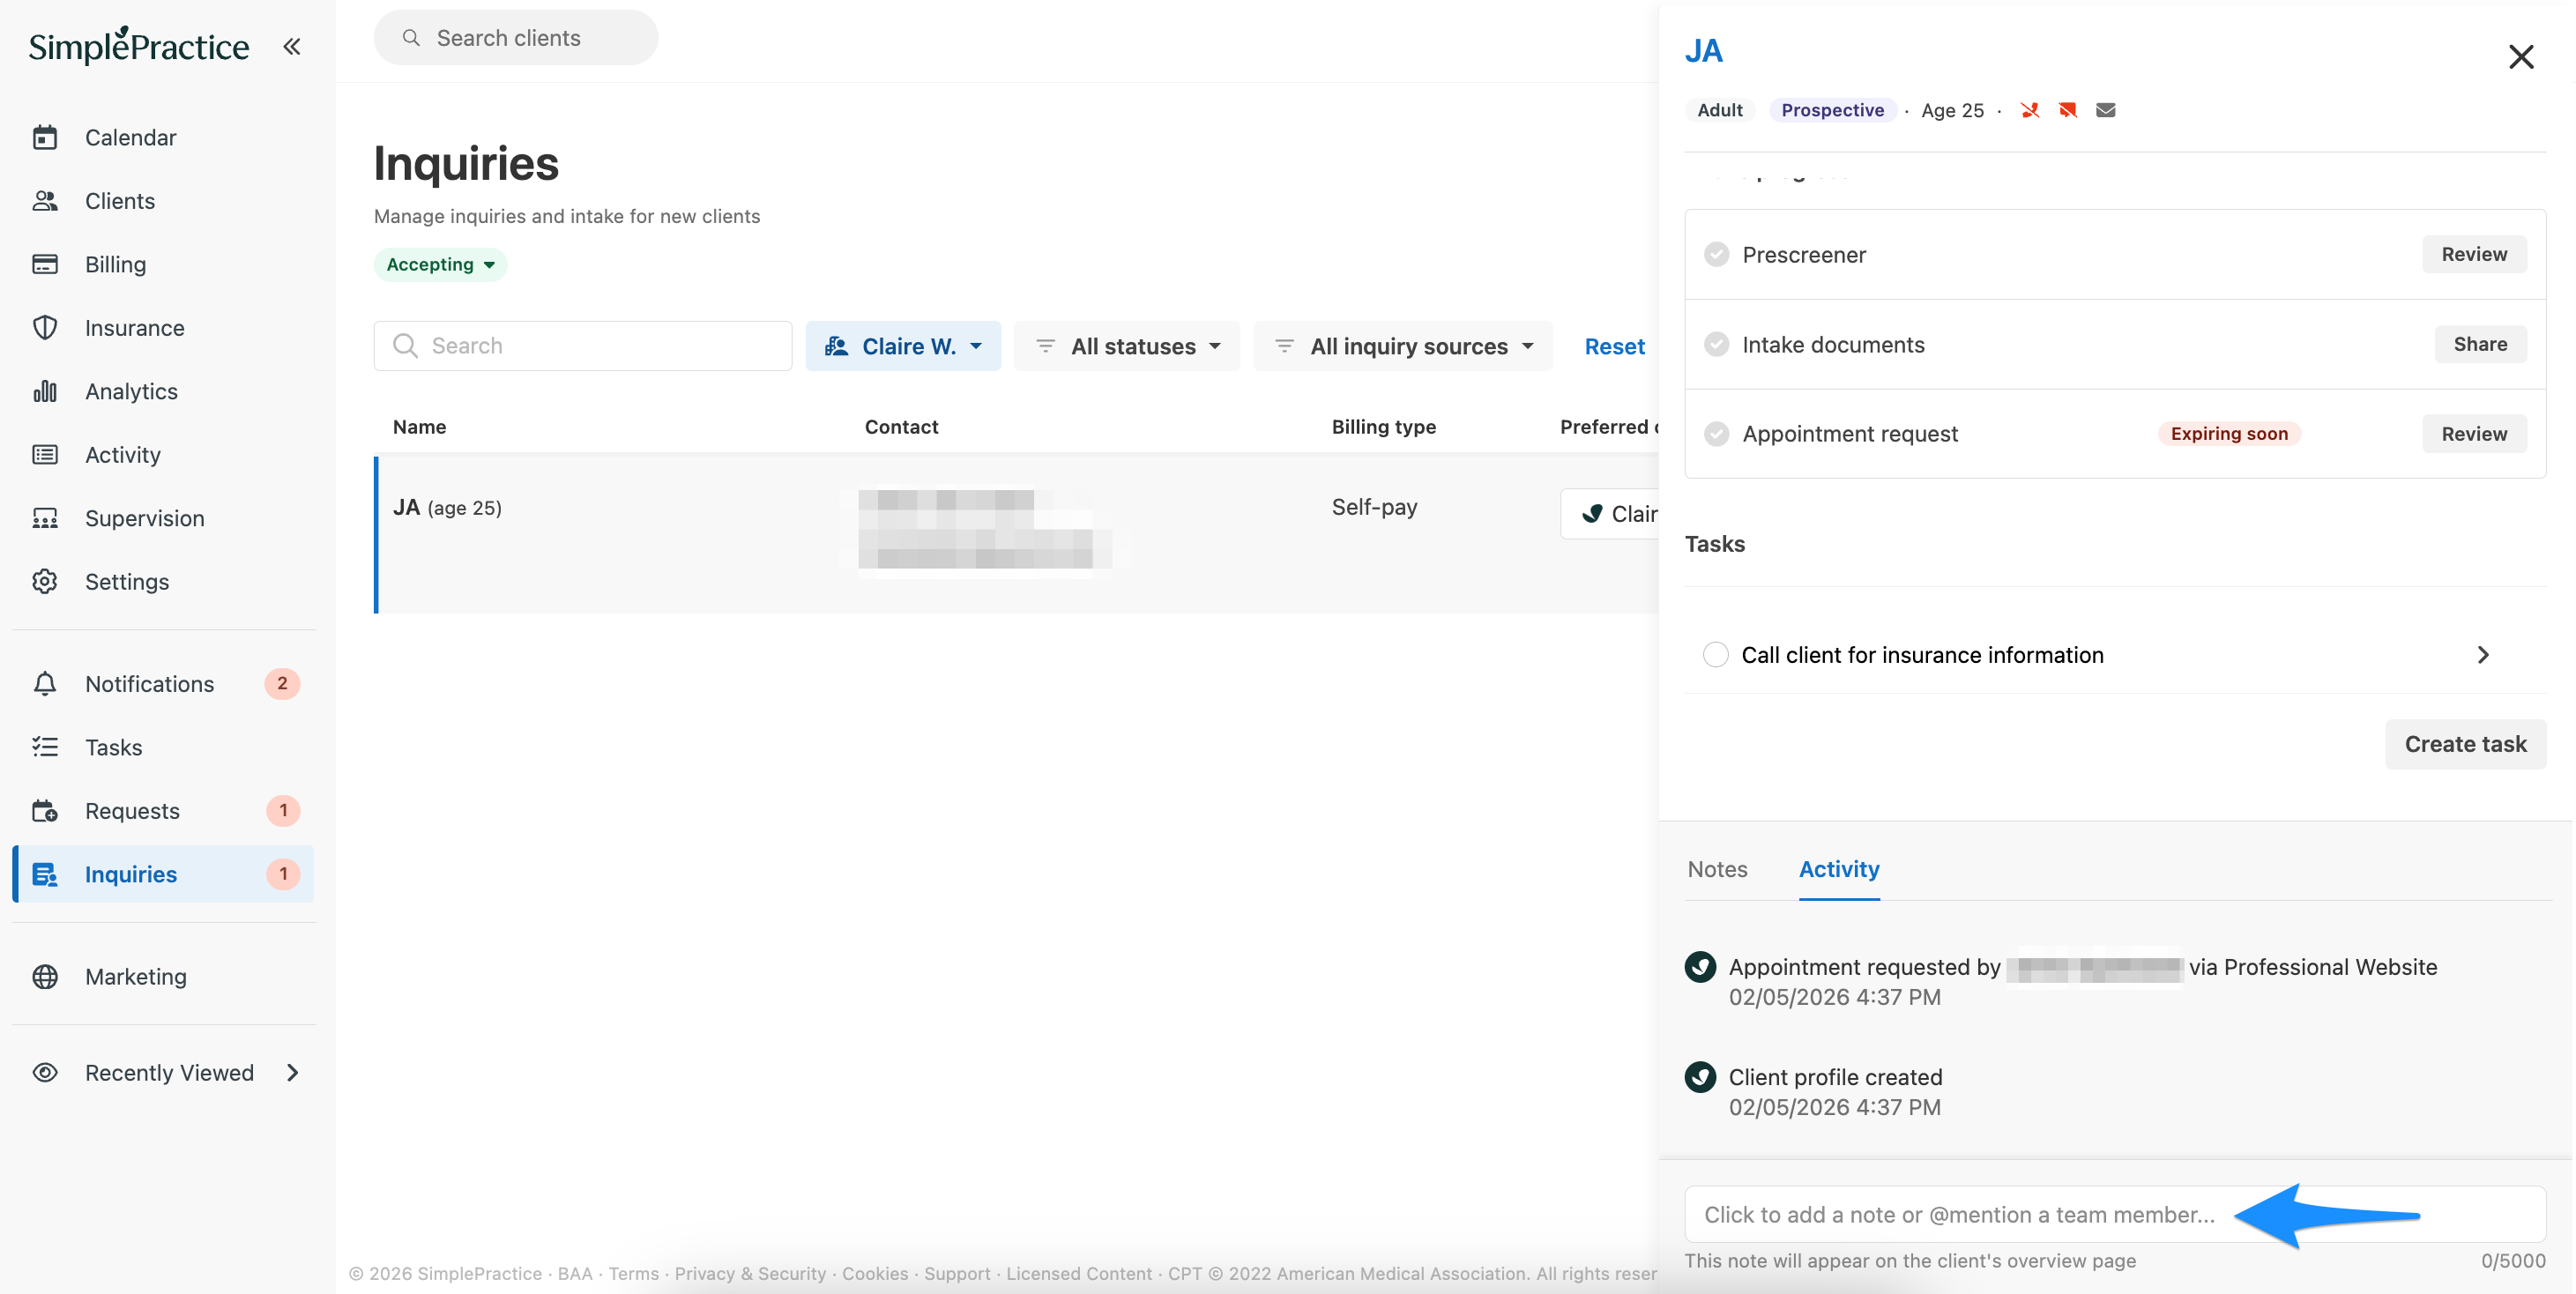Click the Billing type column header
This screenshot has width=2576, height=1294.
1383,427
